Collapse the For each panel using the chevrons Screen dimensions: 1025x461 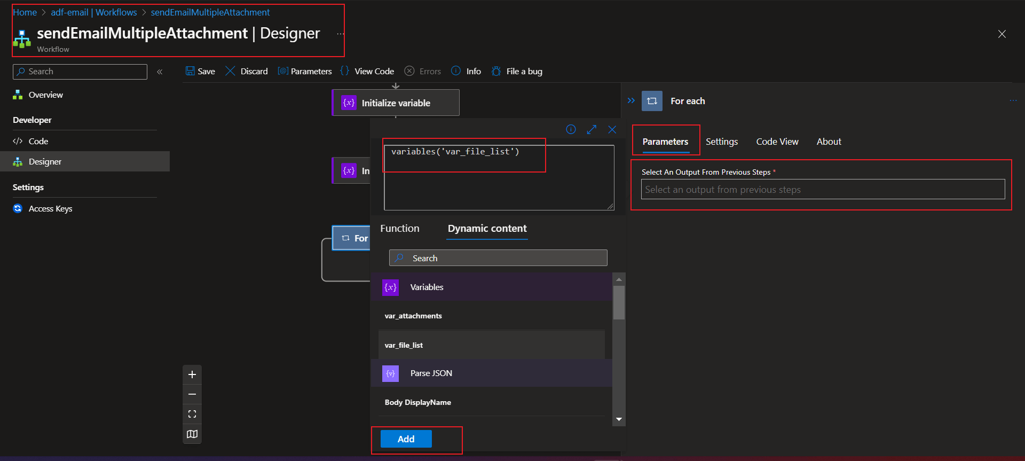click(x=631, y=100)
